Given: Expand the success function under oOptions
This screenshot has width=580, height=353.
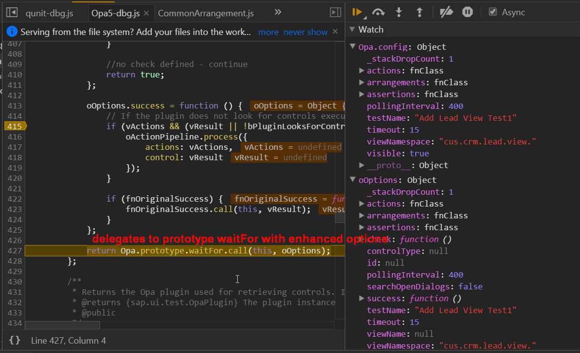Looking at the screenshot, I should (362, 298).
